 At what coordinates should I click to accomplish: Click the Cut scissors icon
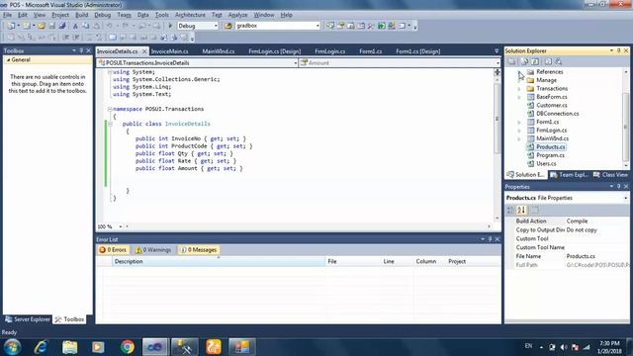click(x=75, y=26)
